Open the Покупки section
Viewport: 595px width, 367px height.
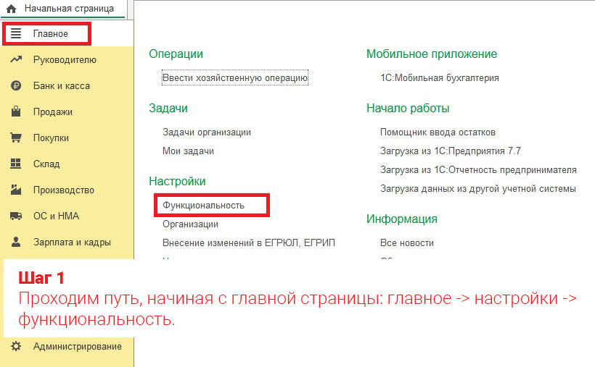[x=51, y=138]
